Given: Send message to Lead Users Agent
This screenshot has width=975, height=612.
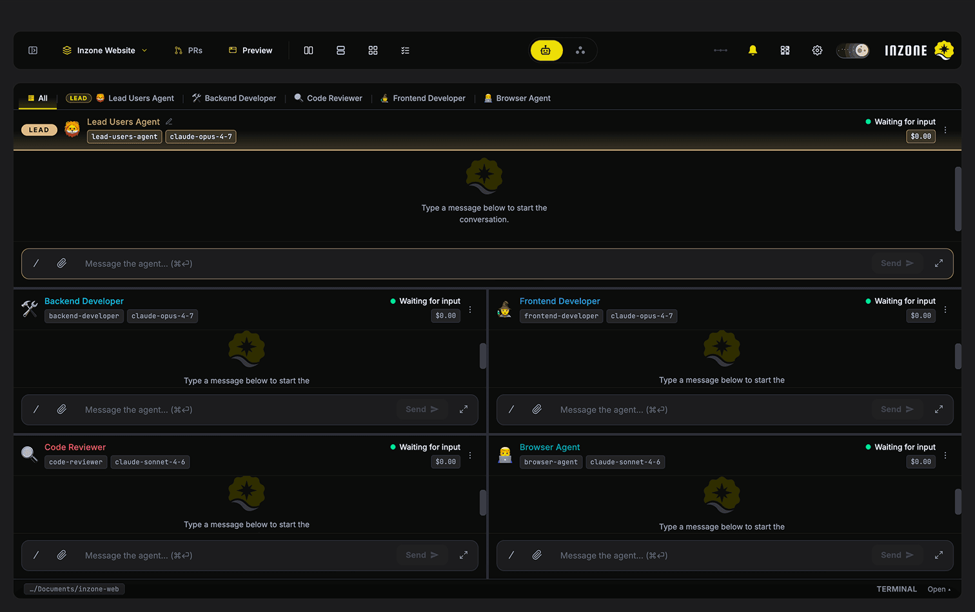Looking at the screenshot, I should click(897, 263).
